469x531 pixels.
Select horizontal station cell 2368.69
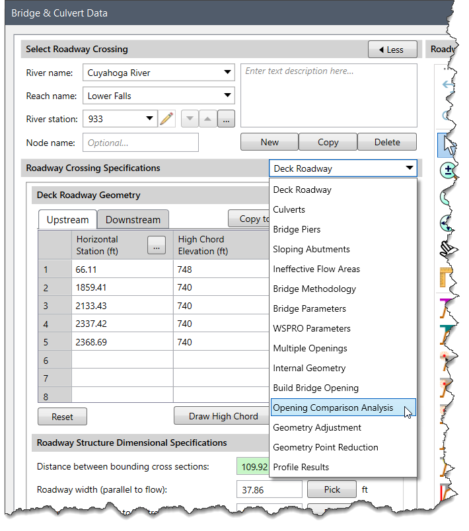pos(122,341)
